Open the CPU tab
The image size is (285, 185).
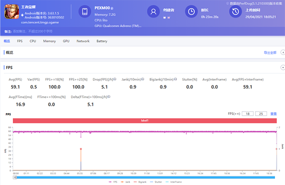click(x=33, y=41)
